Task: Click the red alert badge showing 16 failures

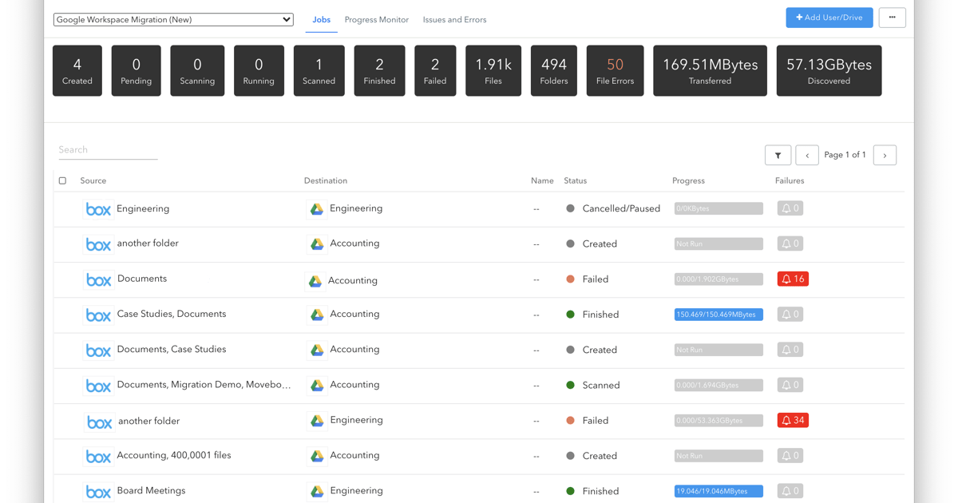Action: [x=792, y=279]
